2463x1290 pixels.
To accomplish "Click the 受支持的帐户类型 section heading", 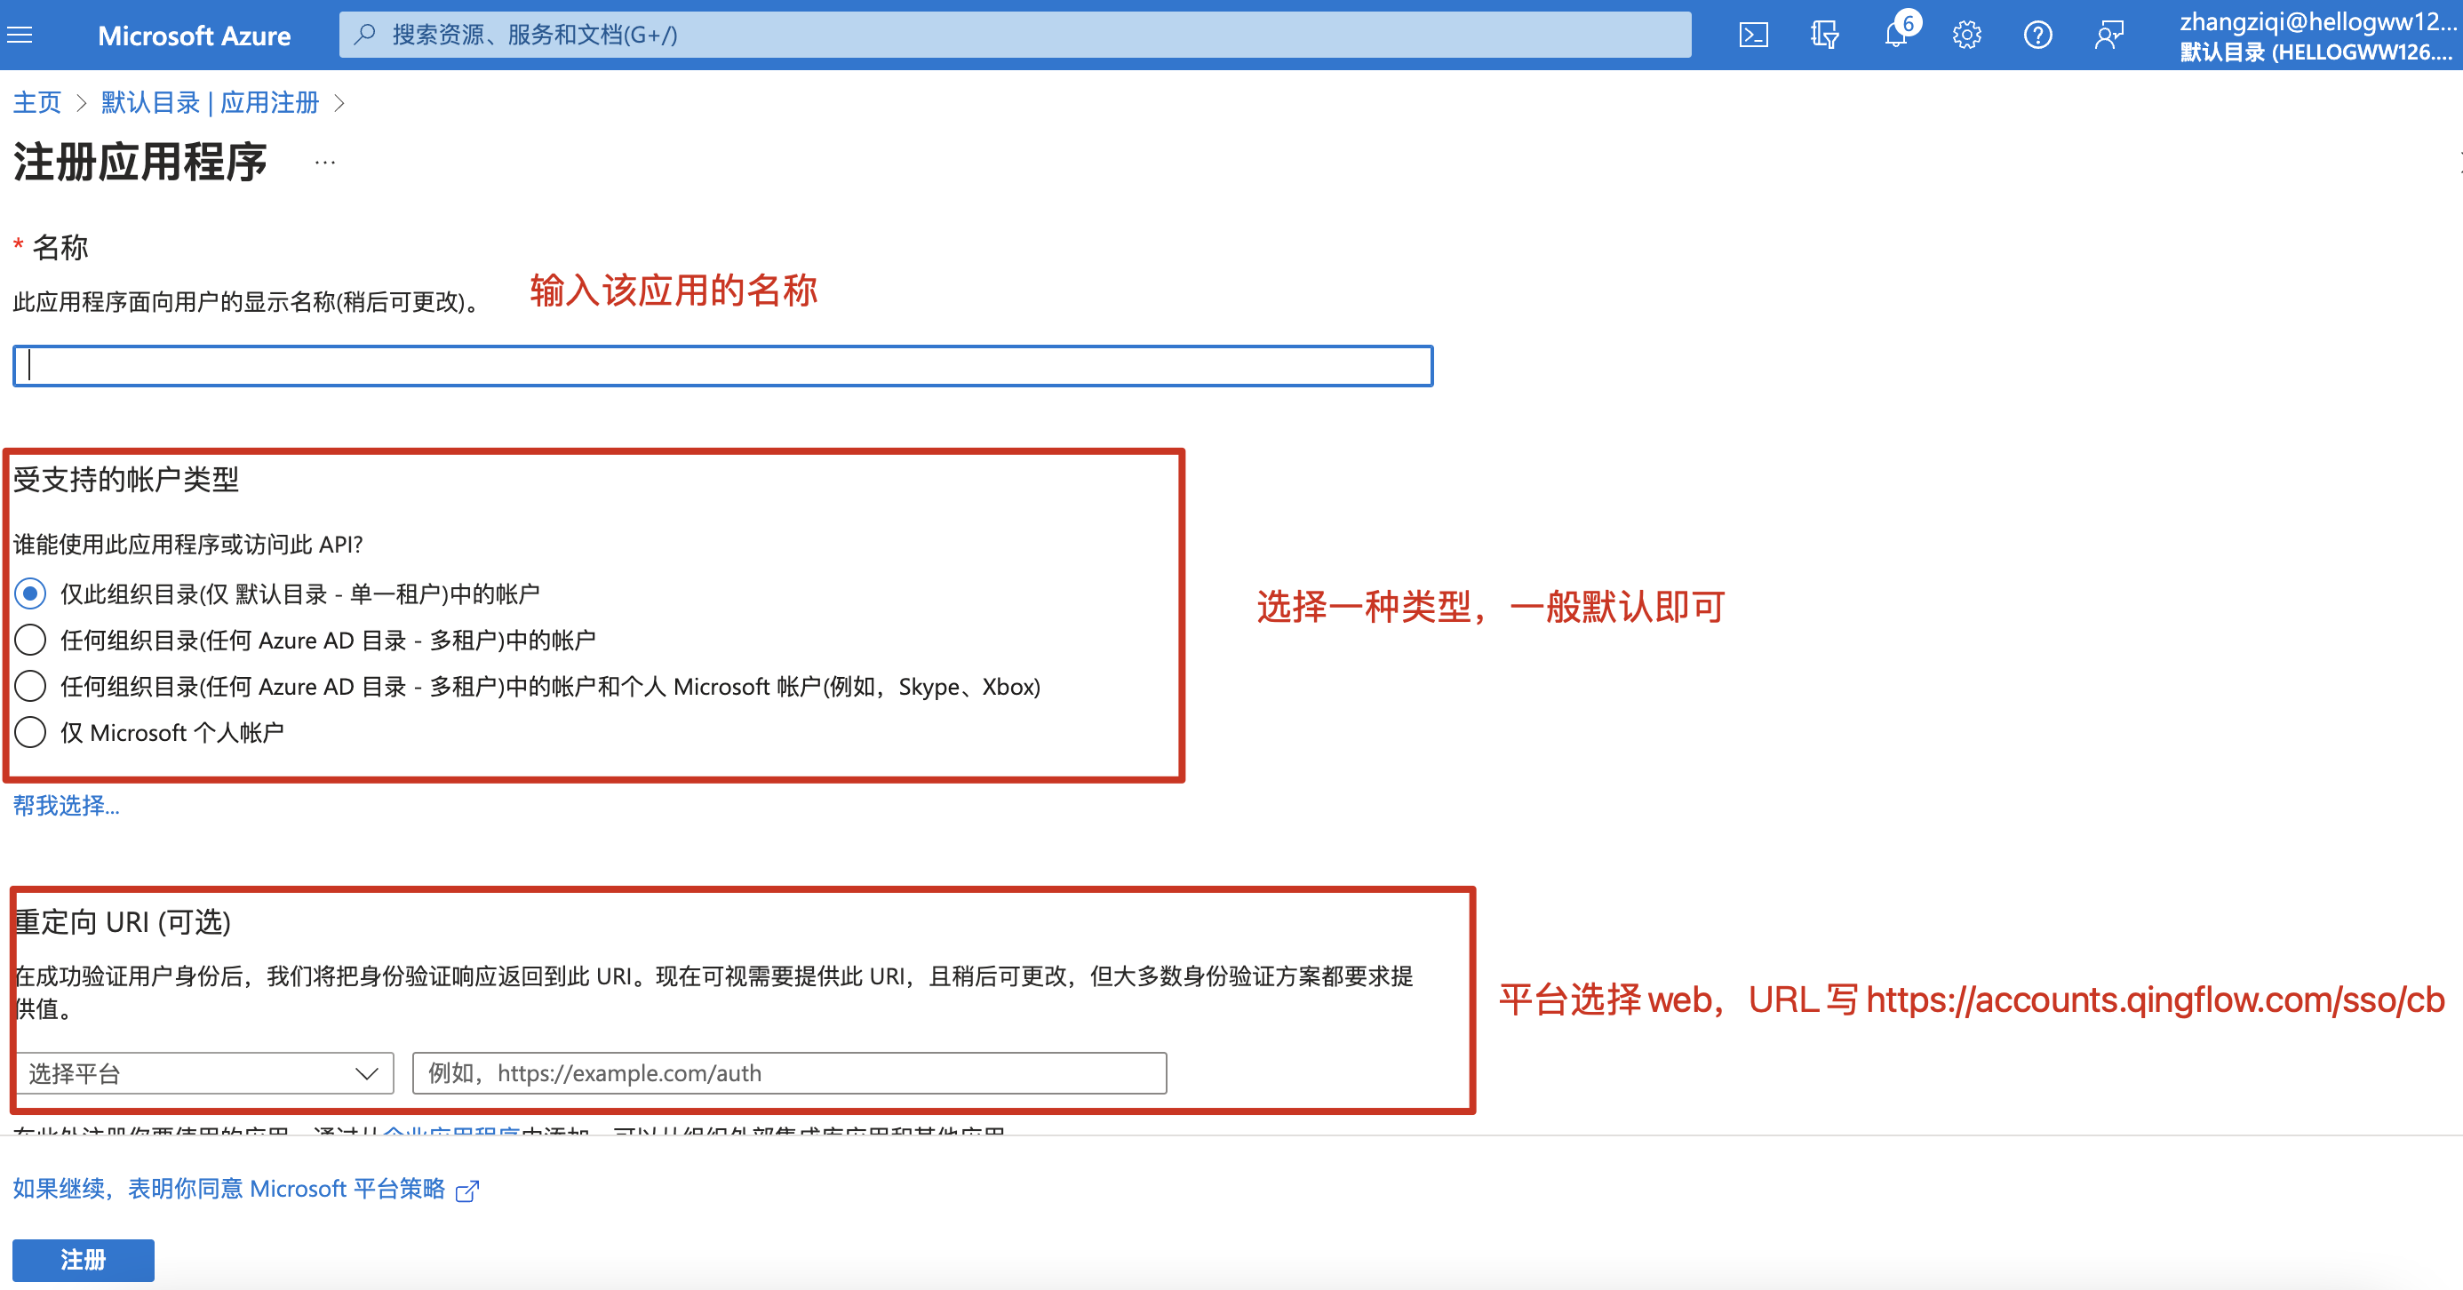I will [126, 480].
